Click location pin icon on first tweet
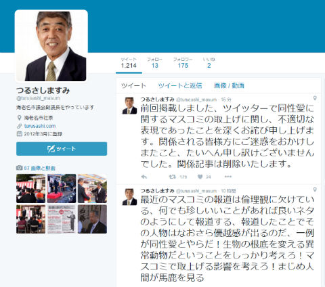The image size is (325, 287). [315, 98]
